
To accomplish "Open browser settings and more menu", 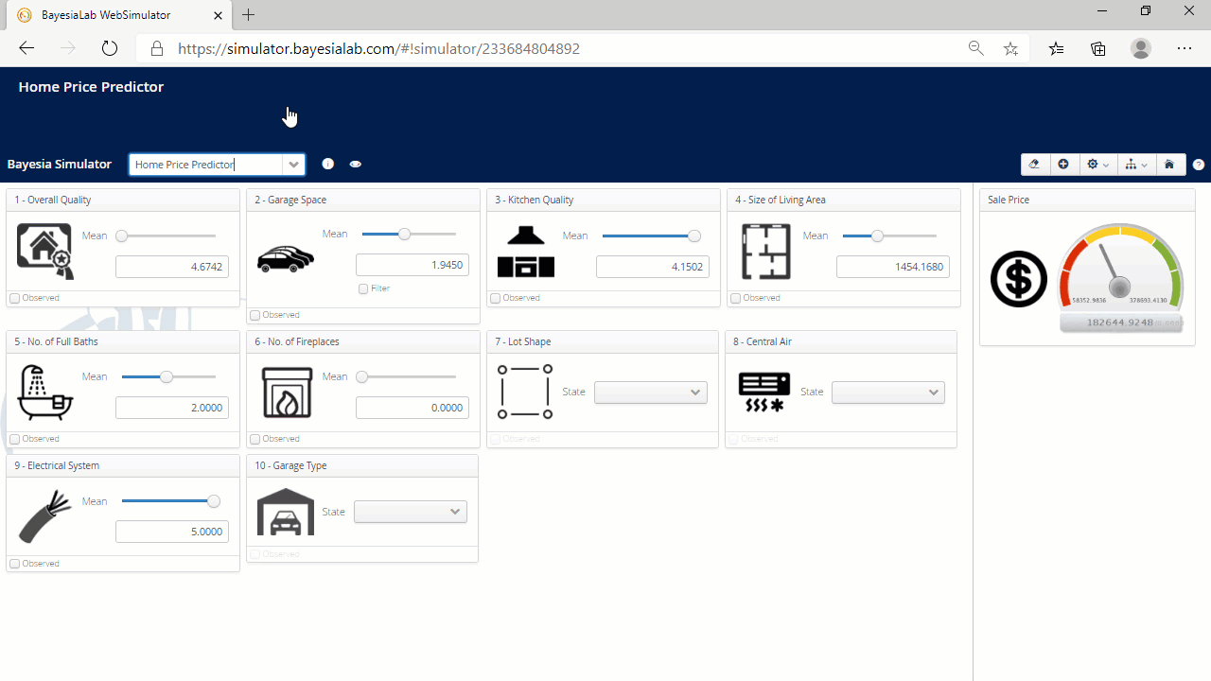I will coord(1185,48).
